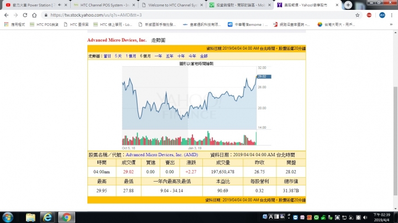The image size is (398, 223).
Task: Click the 197,650,478 volume cell
Action: pos(223,172)
